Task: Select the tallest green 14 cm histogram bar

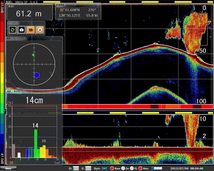Action: (x=36, y=143)
